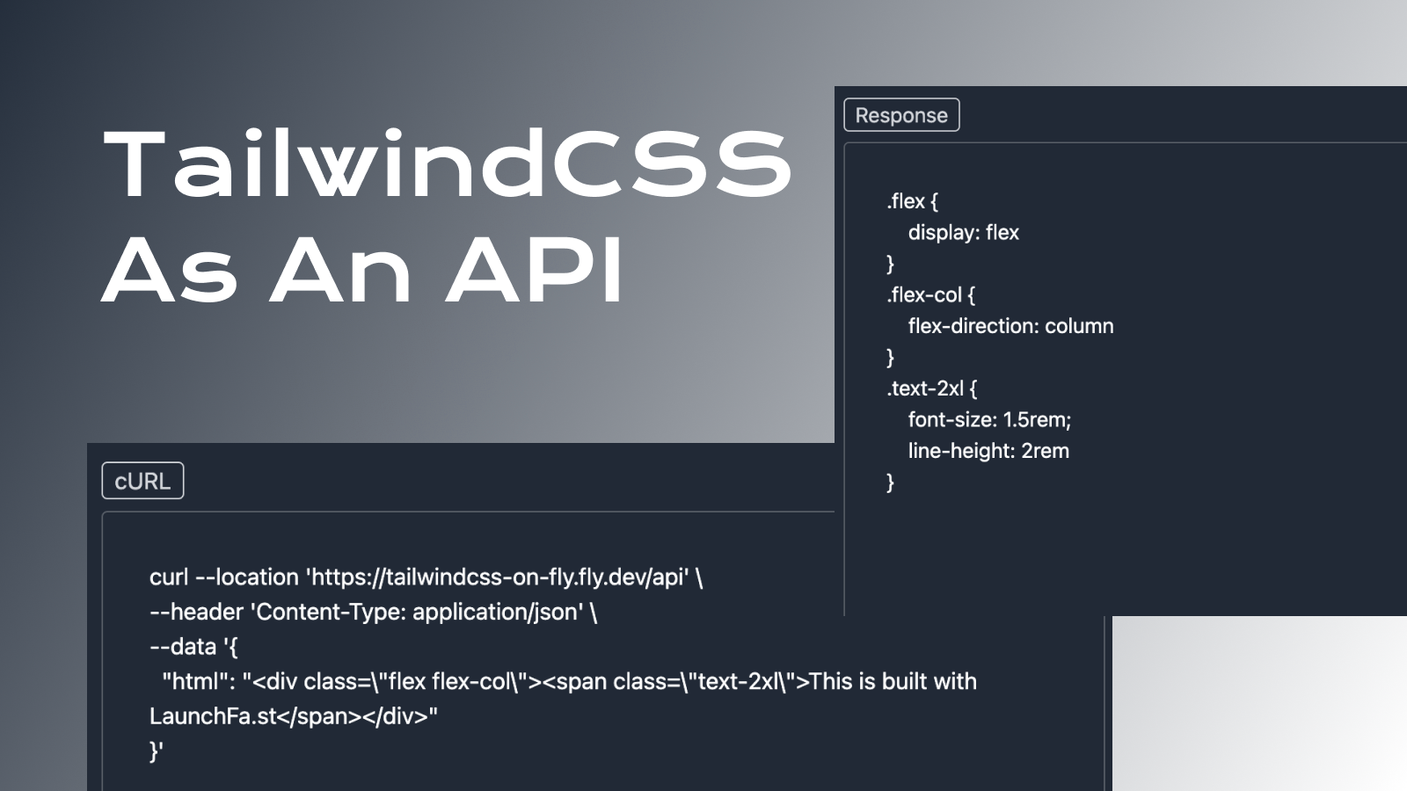
Task: Click the '.text-2xl {' line
Action: [931, 388]
